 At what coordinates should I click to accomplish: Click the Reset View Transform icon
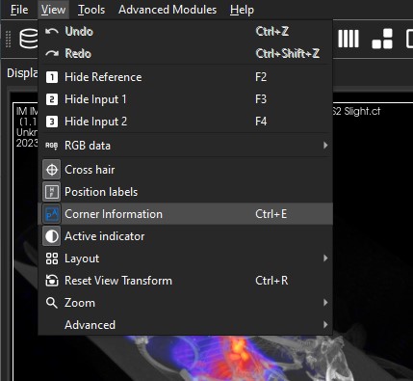point(52,281)
